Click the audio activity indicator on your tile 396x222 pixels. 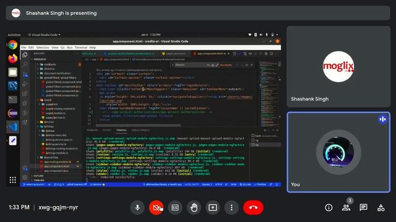[x=382, y=119]
